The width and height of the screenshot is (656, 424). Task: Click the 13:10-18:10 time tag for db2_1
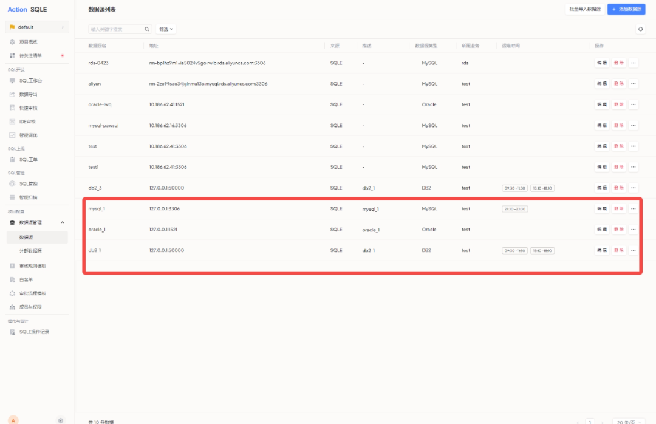542,251
